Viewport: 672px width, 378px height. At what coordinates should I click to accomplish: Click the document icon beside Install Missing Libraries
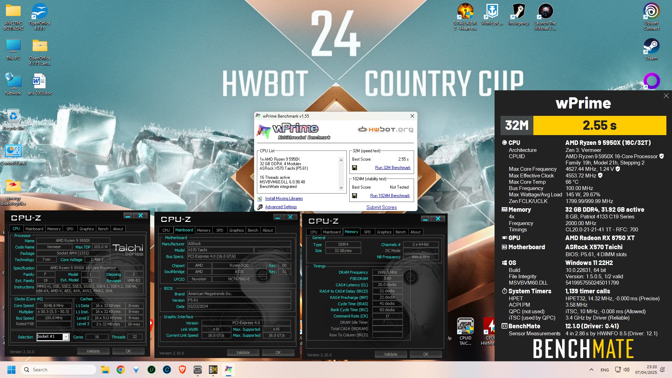tap(260, 198)
